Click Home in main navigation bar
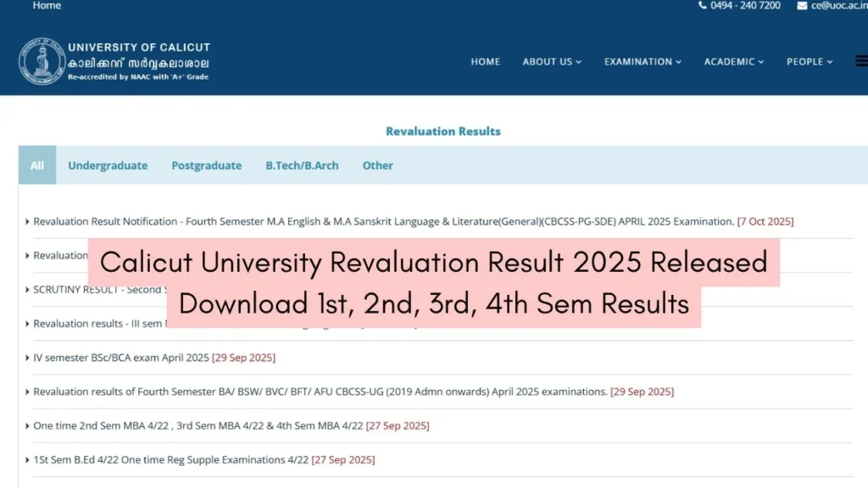 tap(485, 62)
